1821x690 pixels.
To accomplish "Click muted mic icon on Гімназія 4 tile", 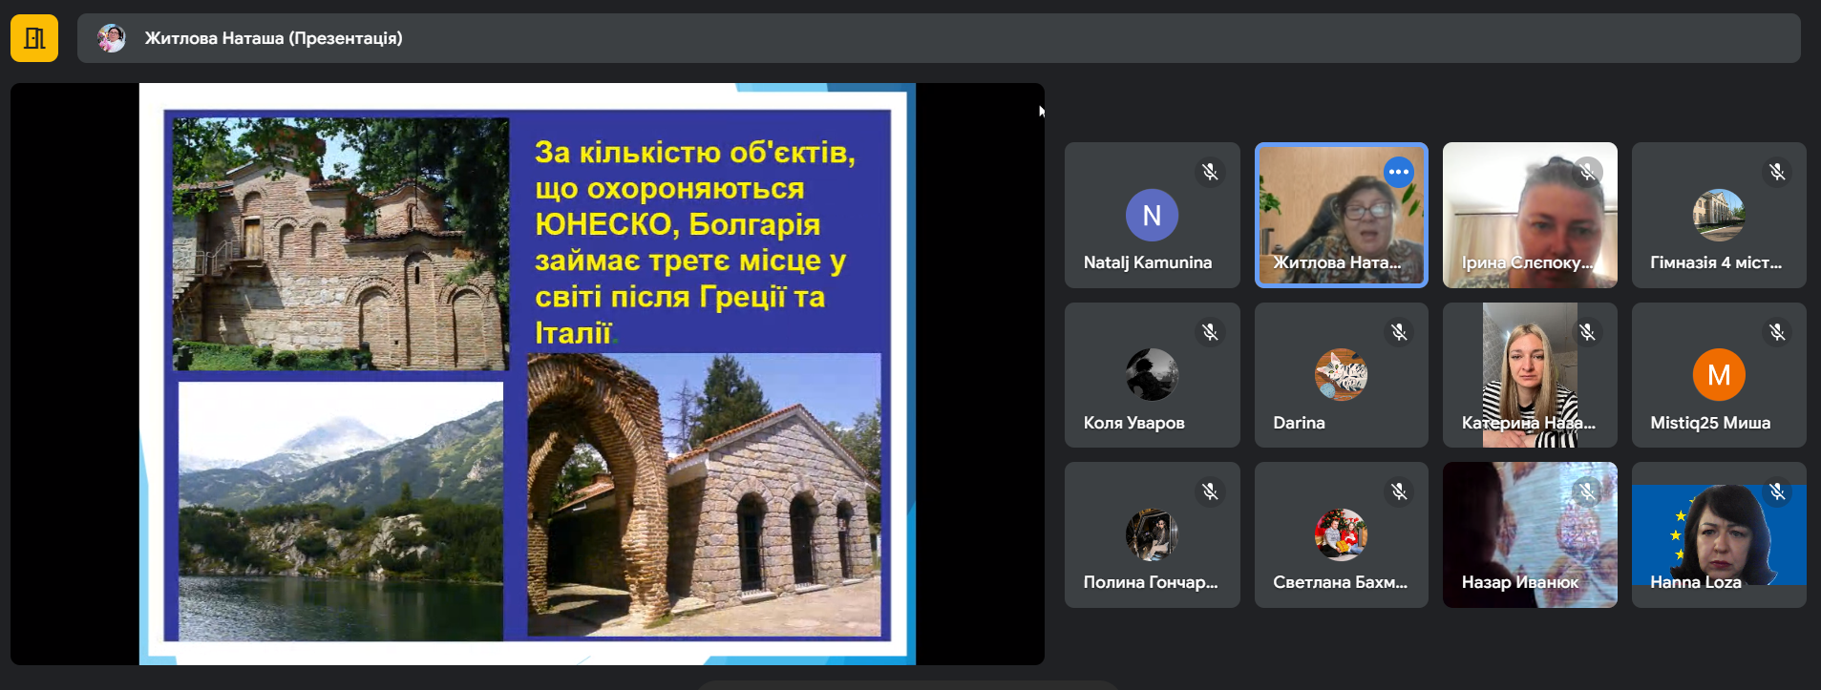I will 1776,172.
